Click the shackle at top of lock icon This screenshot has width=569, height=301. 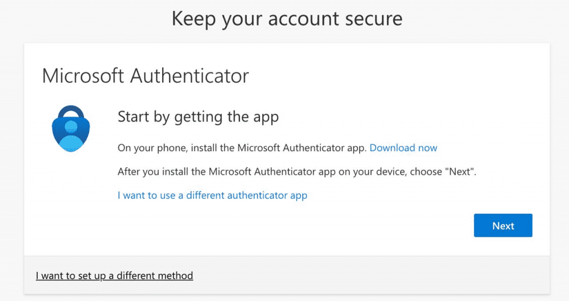[71, 110]
